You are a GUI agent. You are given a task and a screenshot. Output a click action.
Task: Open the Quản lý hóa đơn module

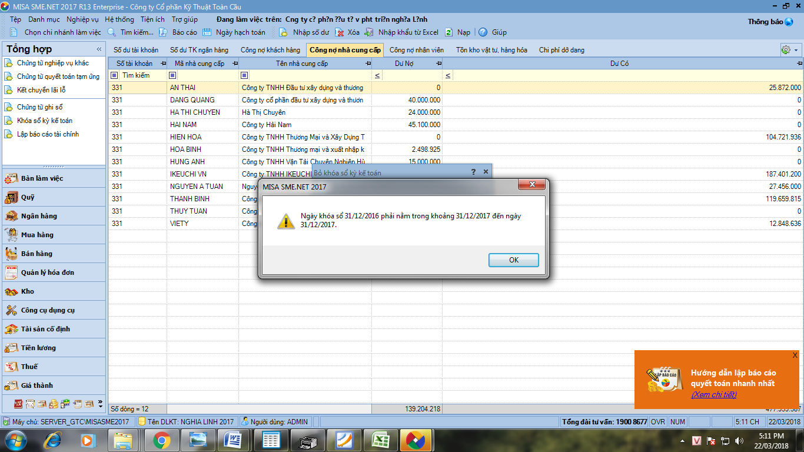[54, 272]
